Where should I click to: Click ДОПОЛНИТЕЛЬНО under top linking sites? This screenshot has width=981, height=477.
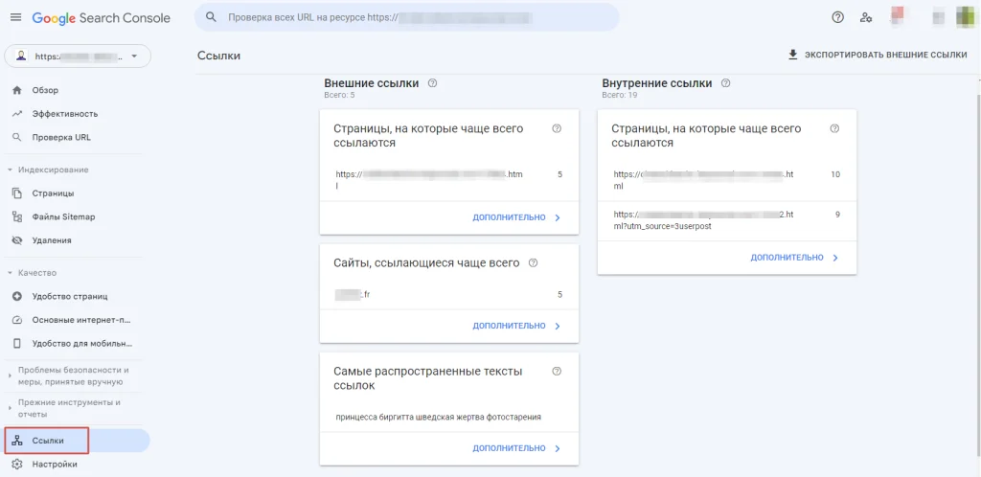pos(509,326)
